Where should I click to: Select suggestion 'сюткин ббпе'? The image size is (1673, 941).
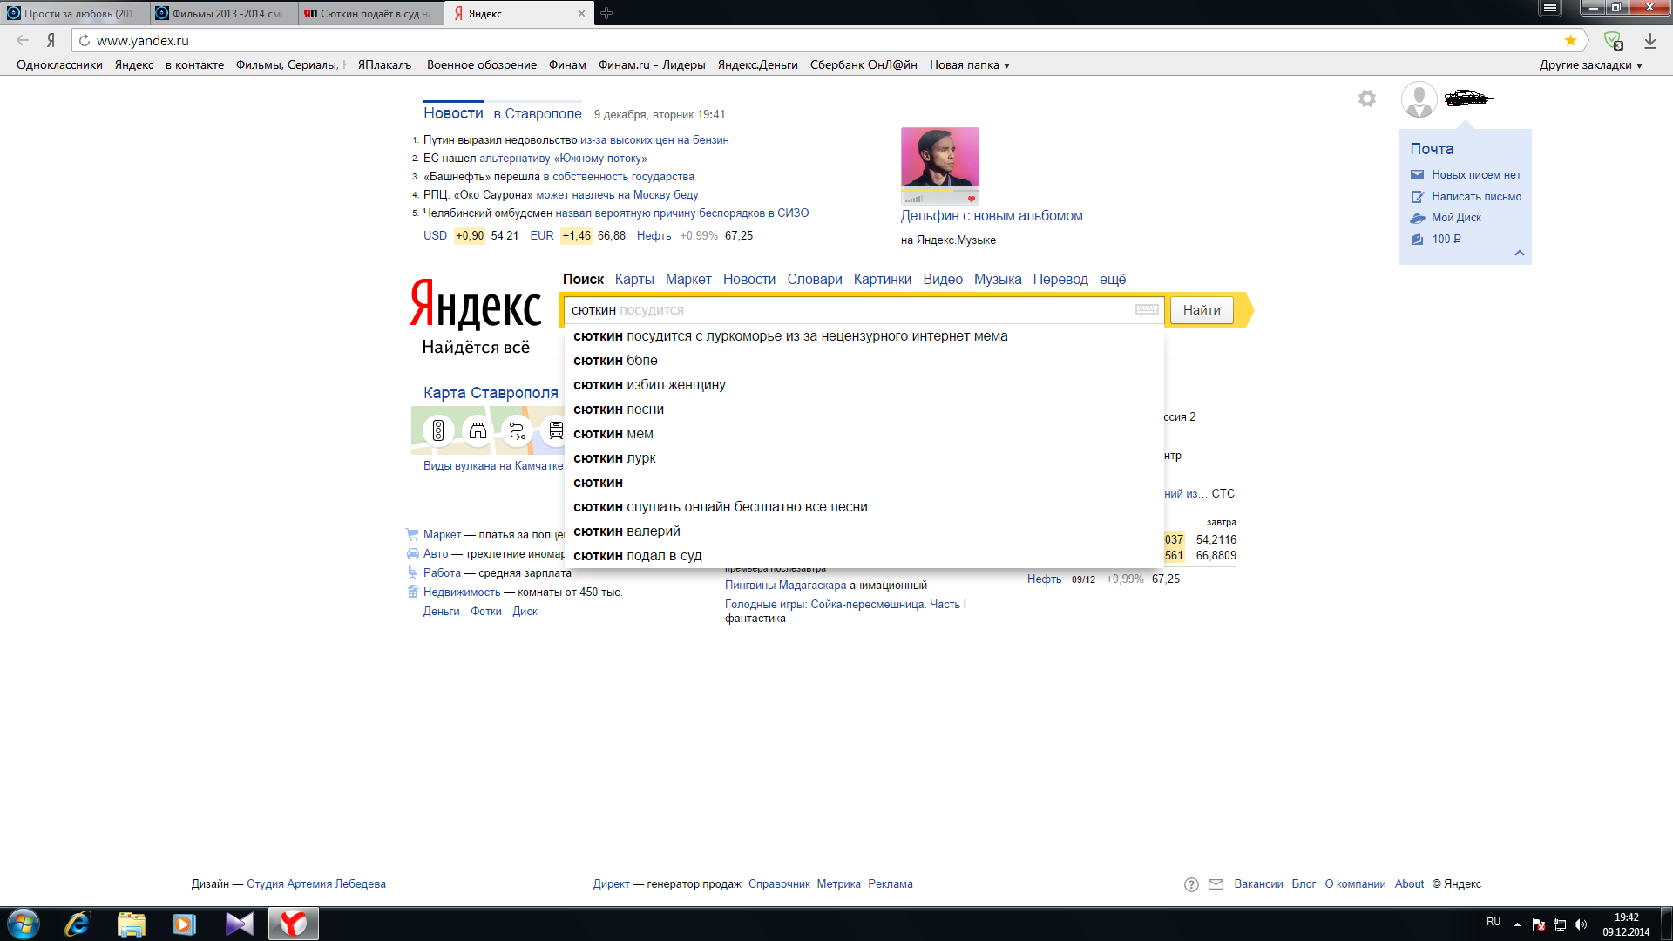pyautogui.click(x=864, y=361)
